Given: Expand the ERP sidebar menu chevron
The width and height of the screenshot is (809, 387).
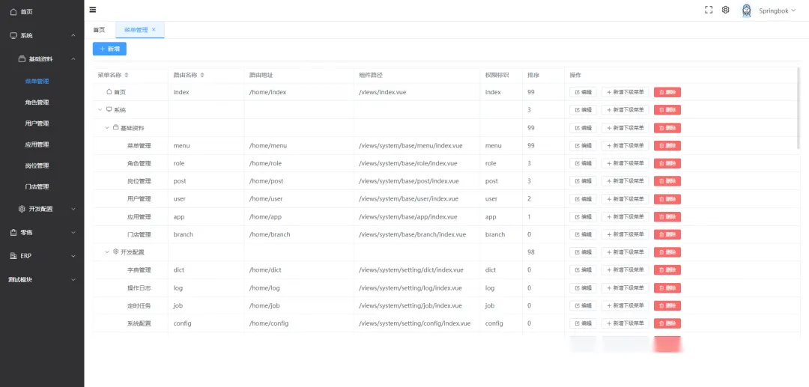Looking at the screenshot, I should click(73, 255).
